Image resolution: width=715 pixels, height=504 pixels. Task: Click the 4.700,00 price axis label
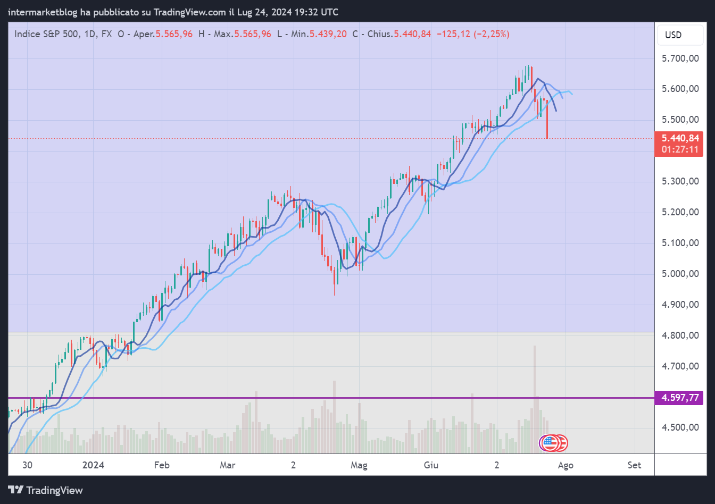pos(680,366)
